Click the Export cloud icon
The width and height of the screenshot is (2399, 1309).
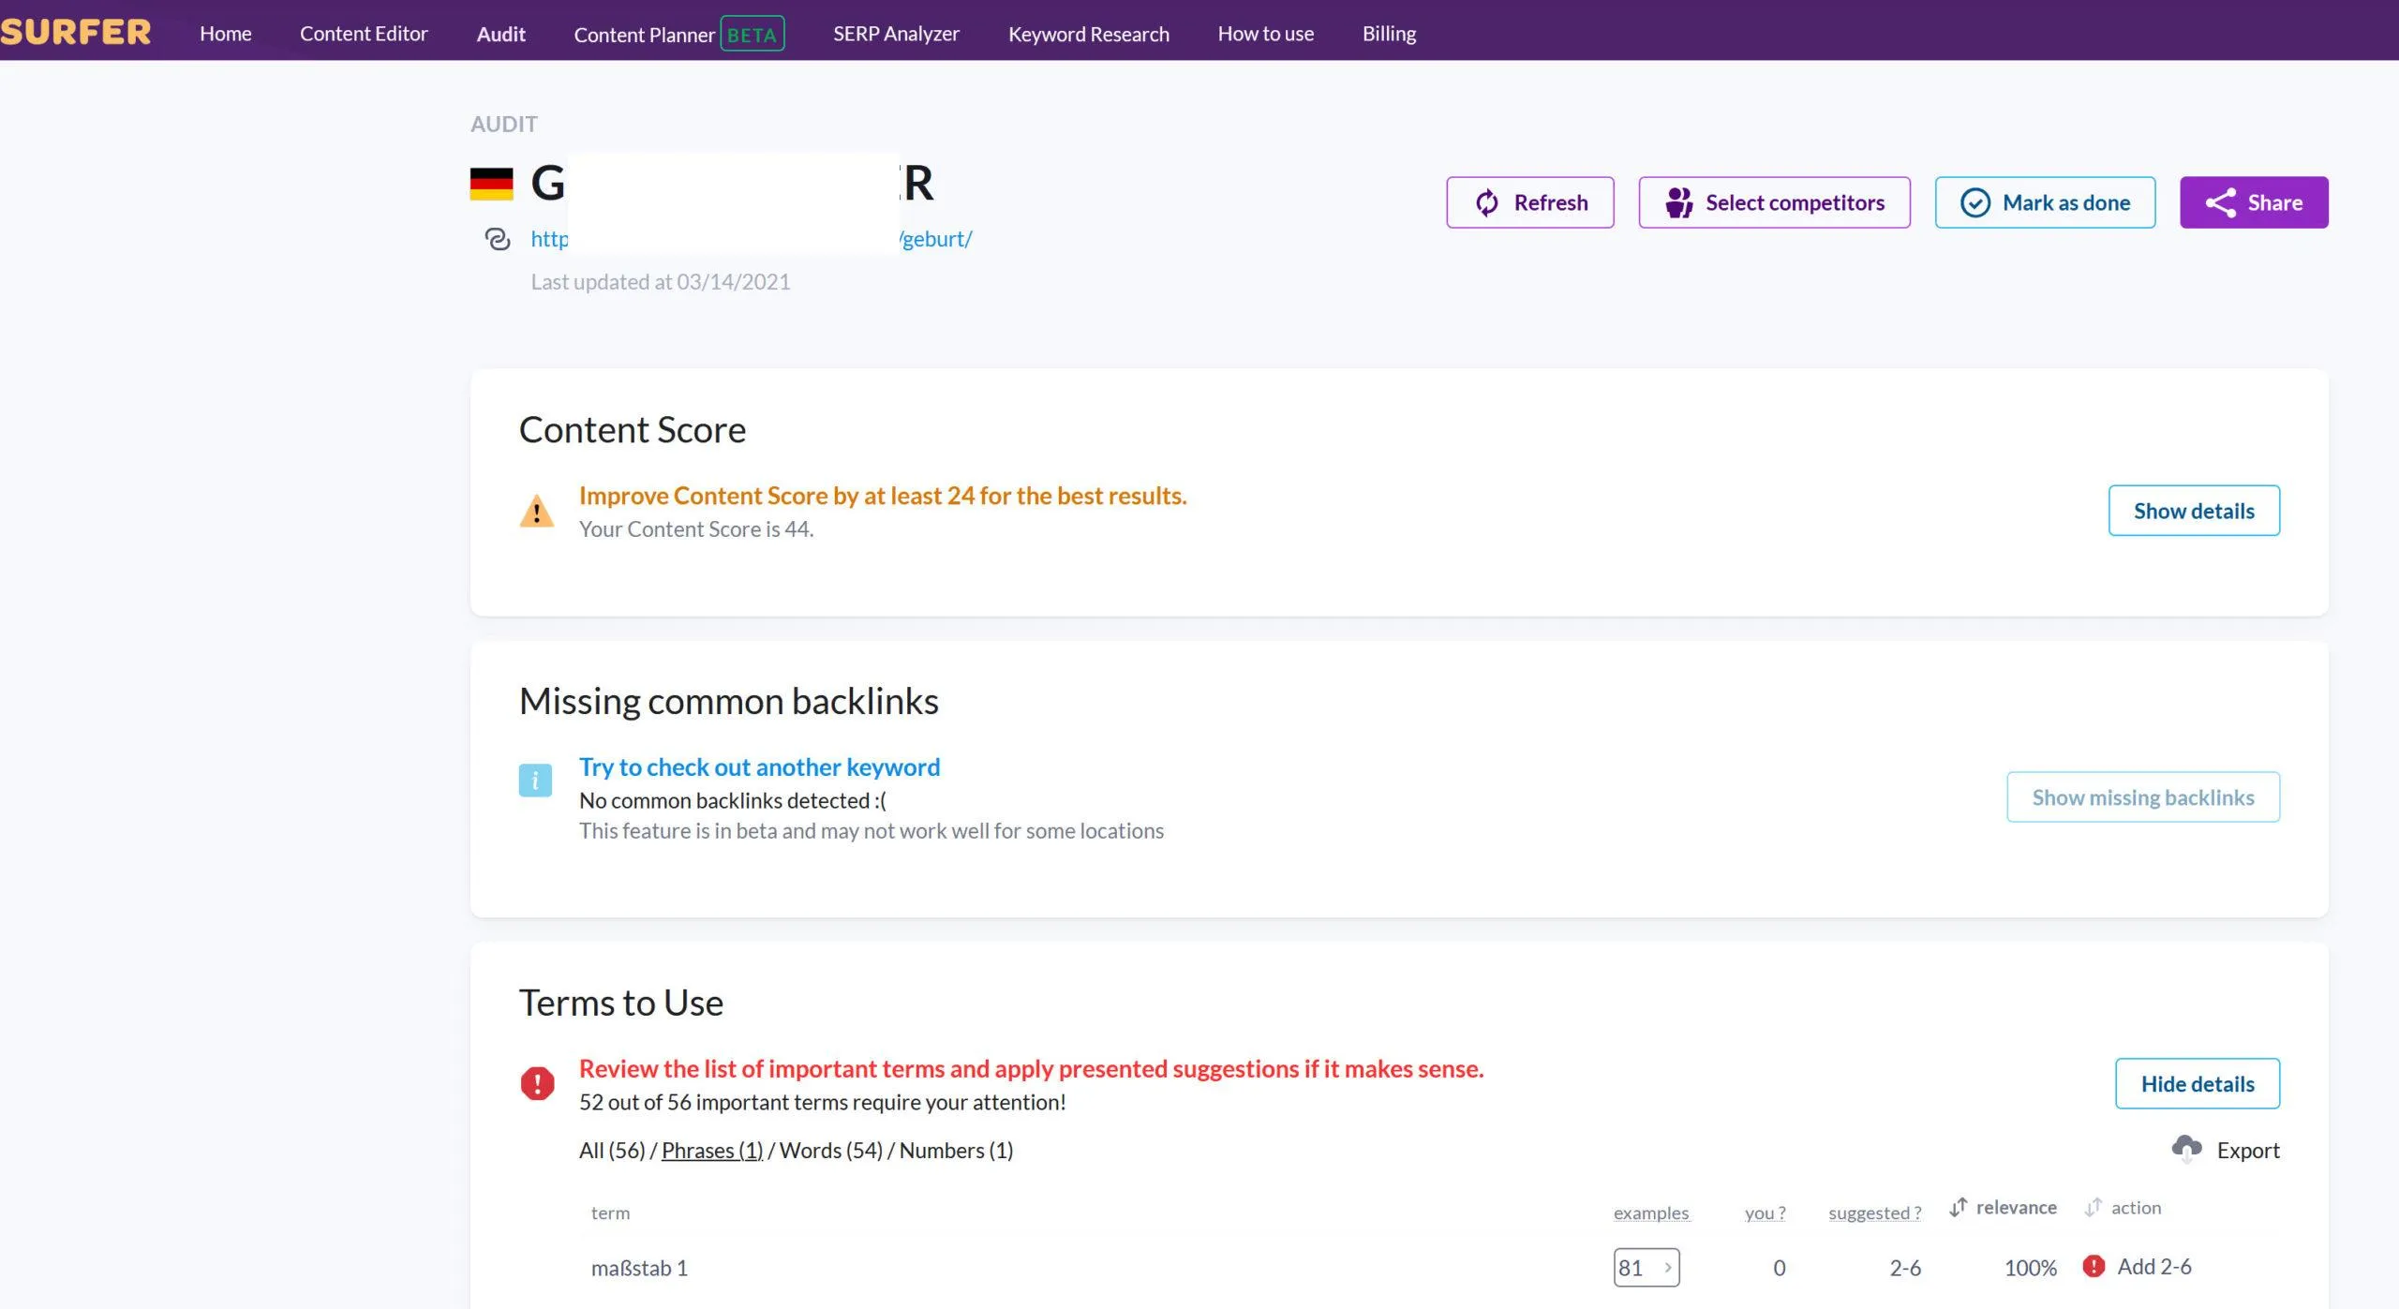[2186, 1149]
